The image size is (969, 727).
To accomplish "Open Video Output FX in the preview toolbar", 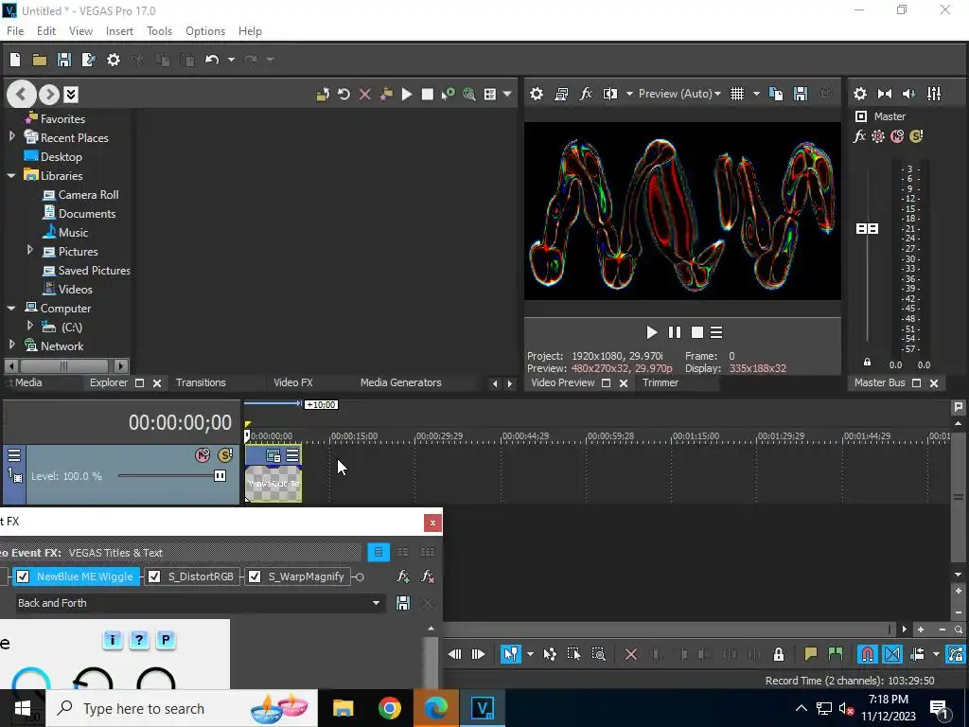I will [x=585, y=94].
